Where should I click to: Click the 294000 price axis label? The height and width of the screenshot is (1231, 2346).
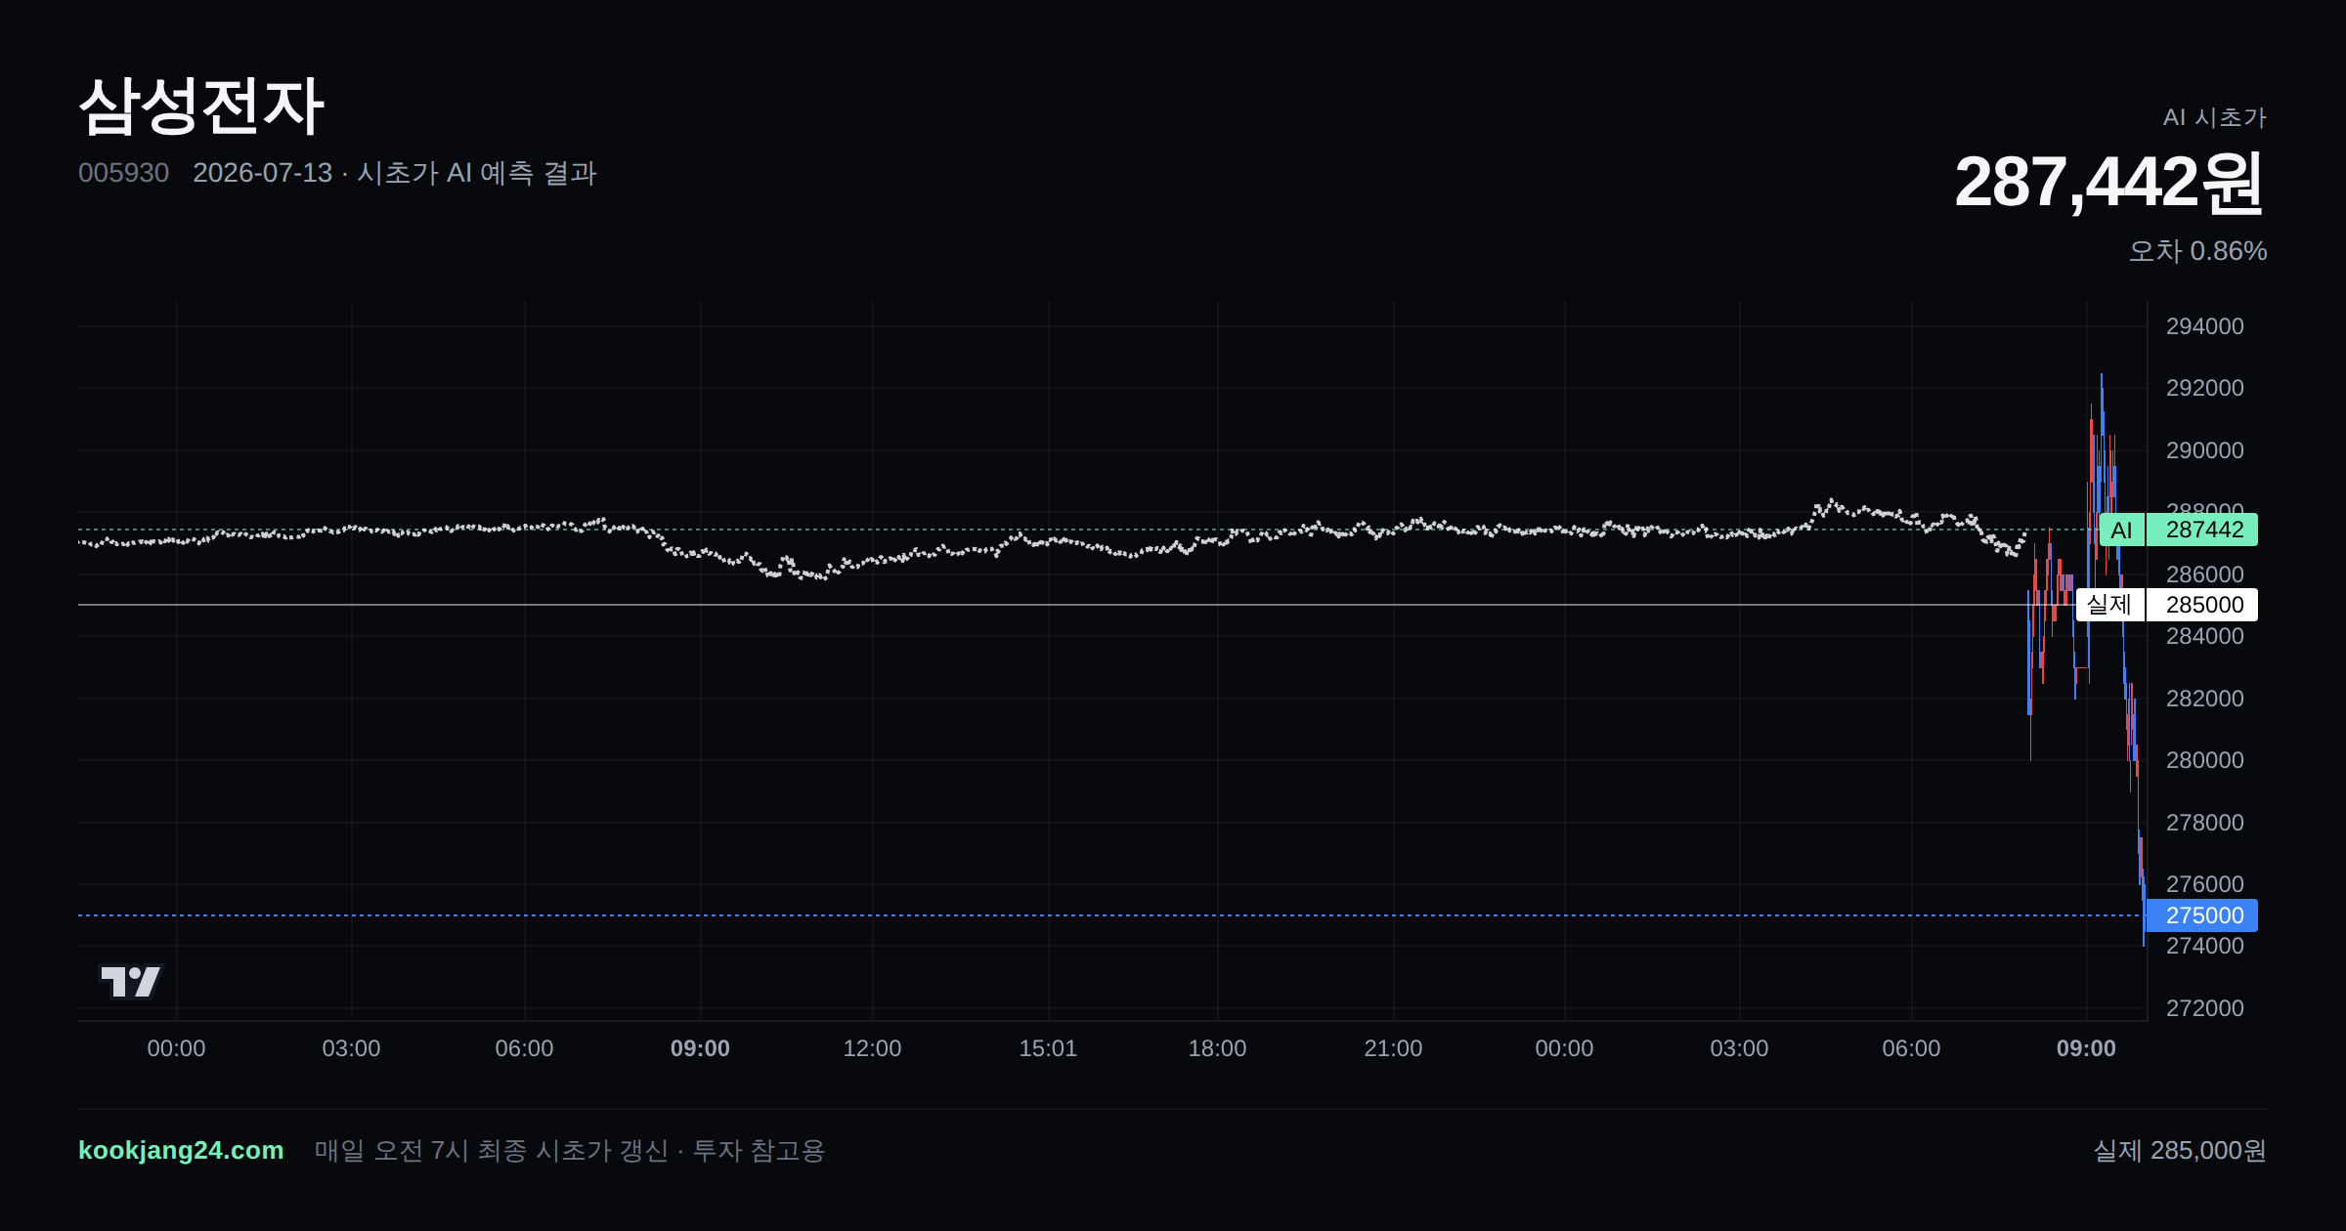[2204, 326]
